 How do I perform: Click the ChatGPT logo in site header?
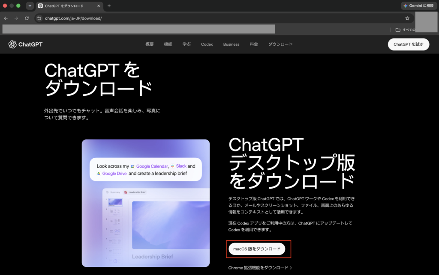coord(25,44)
